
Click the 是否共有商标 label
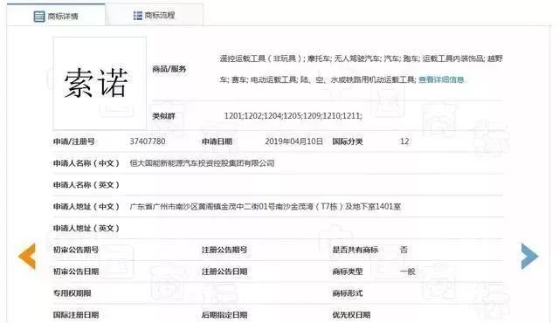pyautogui.click(x=355, y=250)
